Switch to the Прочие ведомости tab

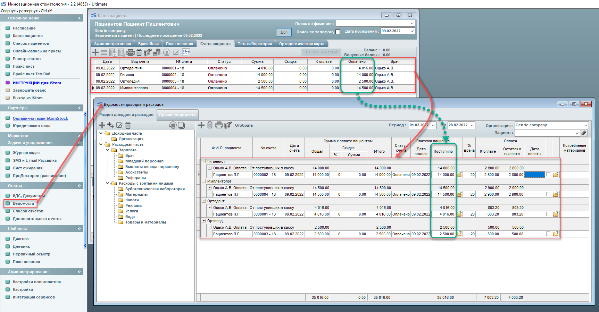coord(177,115)
